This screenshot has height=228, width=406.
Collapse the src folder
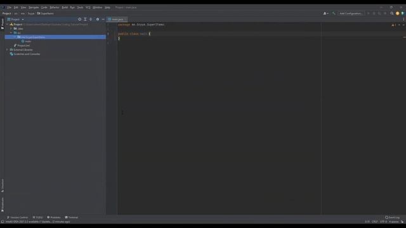(x=11, y=33)
